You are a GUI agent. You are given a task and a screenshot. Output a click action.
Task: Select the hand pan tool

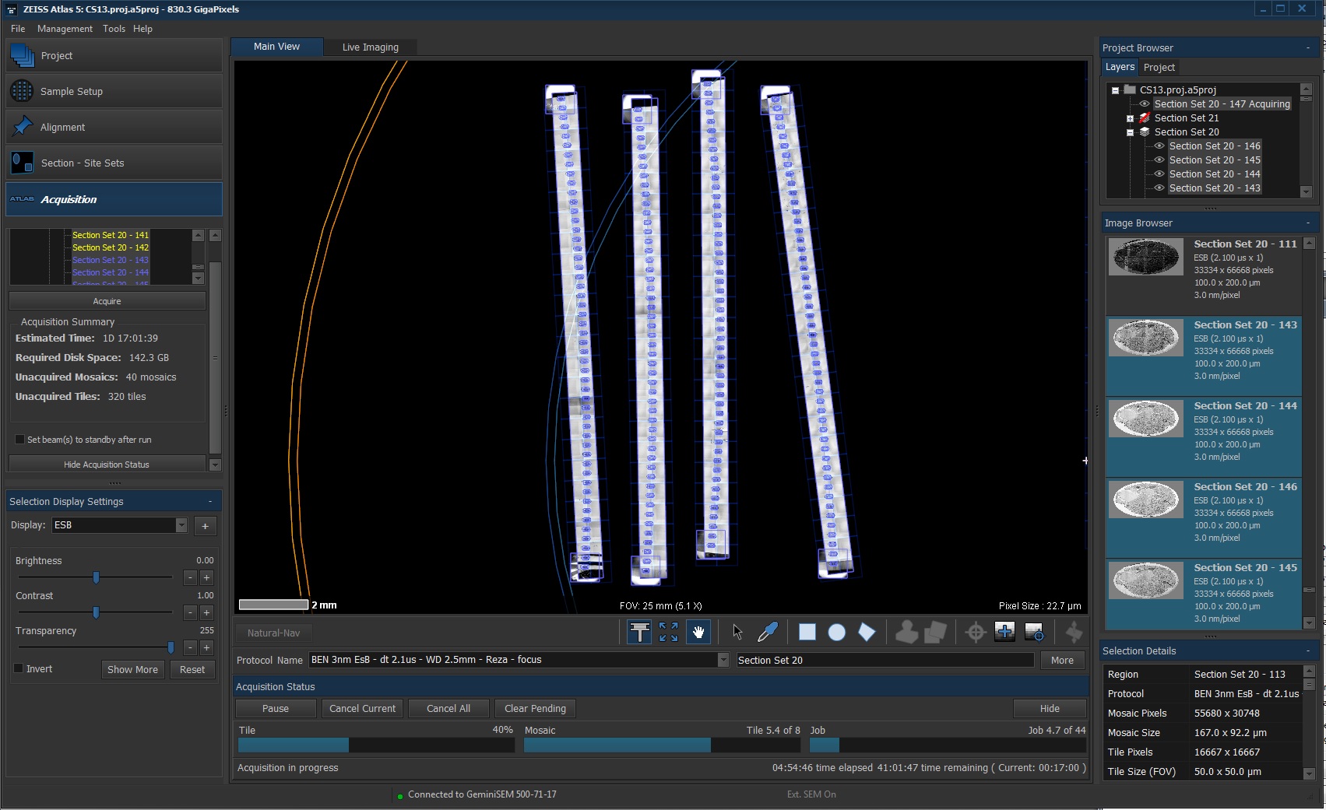pyautogui.click(x=698, y=633)
